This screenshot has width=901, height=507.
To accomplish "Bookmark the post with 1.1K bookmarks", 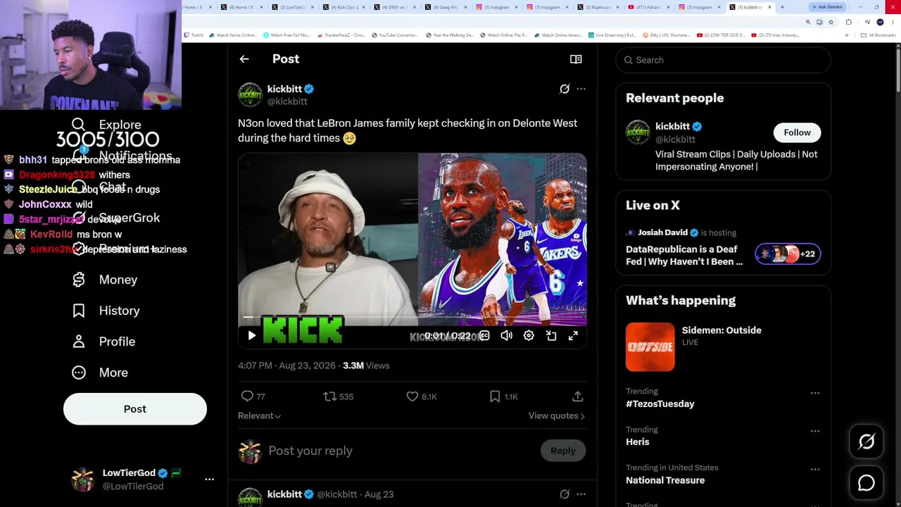I will (x=495, y=396).
